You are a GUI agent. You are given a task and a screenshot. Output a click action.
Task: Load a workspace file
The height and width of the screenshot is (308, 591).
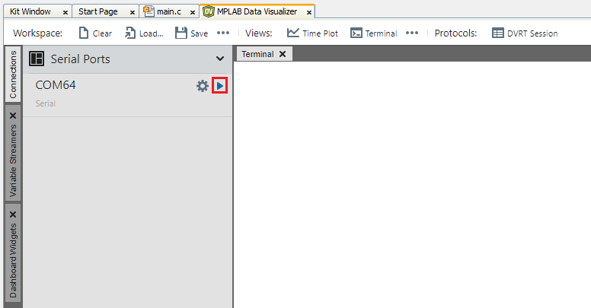pyautogui.click(x=144, y=33)
